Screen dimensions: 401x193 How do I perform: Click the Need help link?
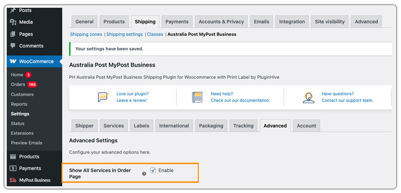pyautogui.click(x=222, y=94)
